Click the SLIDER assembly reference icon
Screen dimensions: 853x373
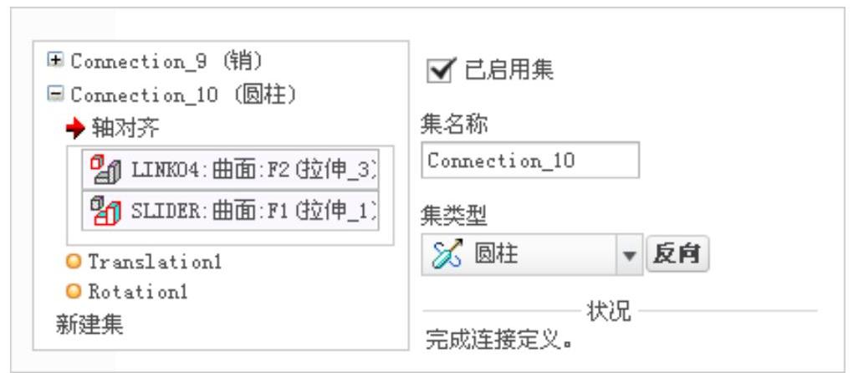[105, 211]
